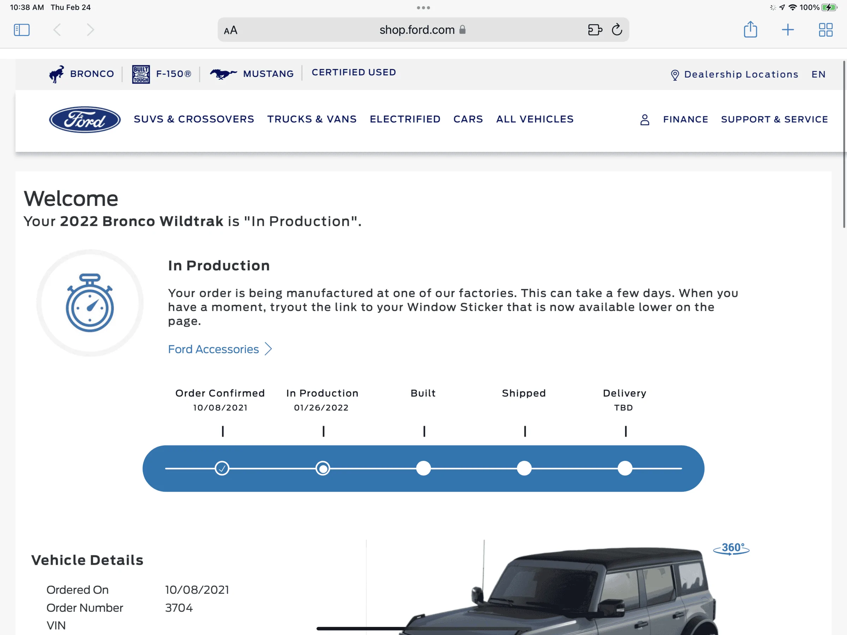The height and width of the screenshot is (635, 847).
Task: Select the "10/08/2021" Ordered On value
Action: (197, 590)
